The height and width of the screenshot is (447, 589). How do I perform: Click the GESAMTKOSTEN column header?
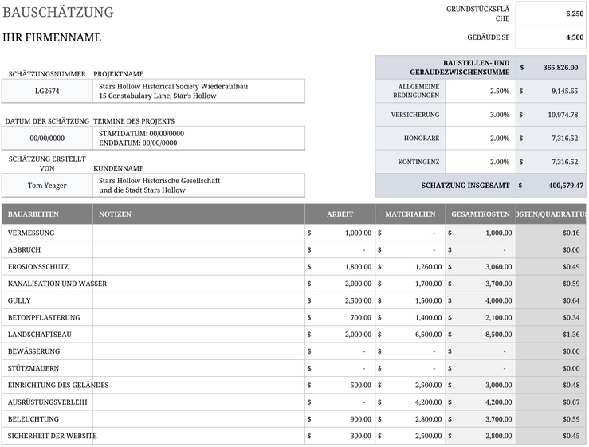pyautogui.click(x=481, y=214)
